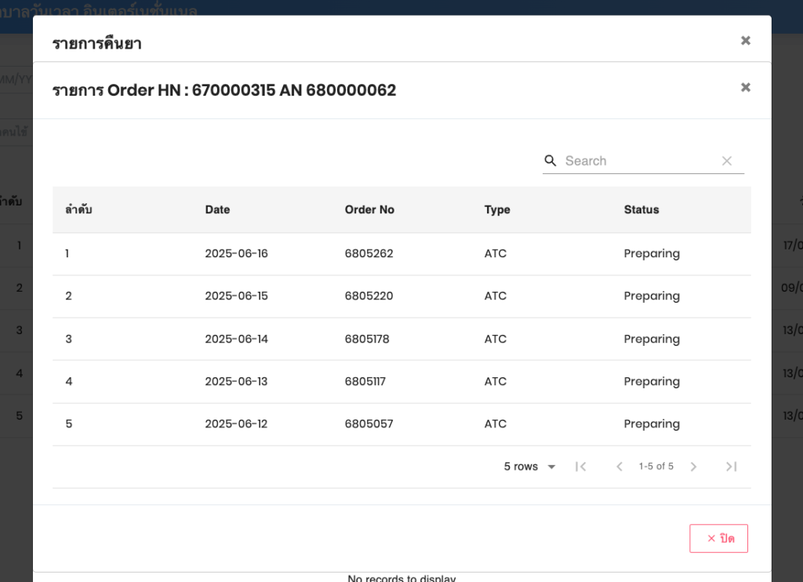Sort by Order No column header

369,209
